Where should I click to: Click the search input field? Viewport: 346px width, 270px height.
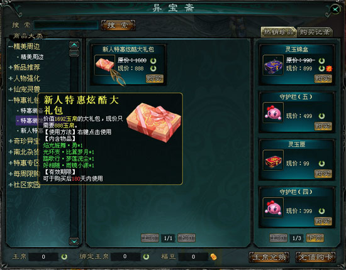(x=66, y=25)
